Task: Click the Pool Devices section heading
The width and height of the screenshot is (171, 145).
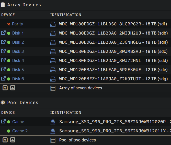Action: click(23, 103)
